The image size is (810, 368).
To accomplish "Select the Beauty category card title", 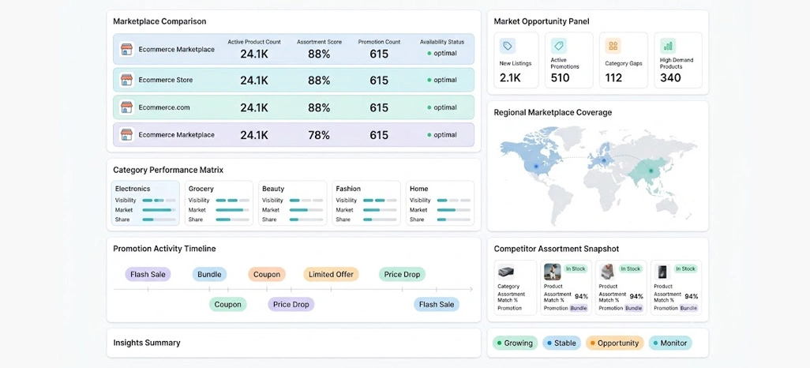I will point(273,189).
